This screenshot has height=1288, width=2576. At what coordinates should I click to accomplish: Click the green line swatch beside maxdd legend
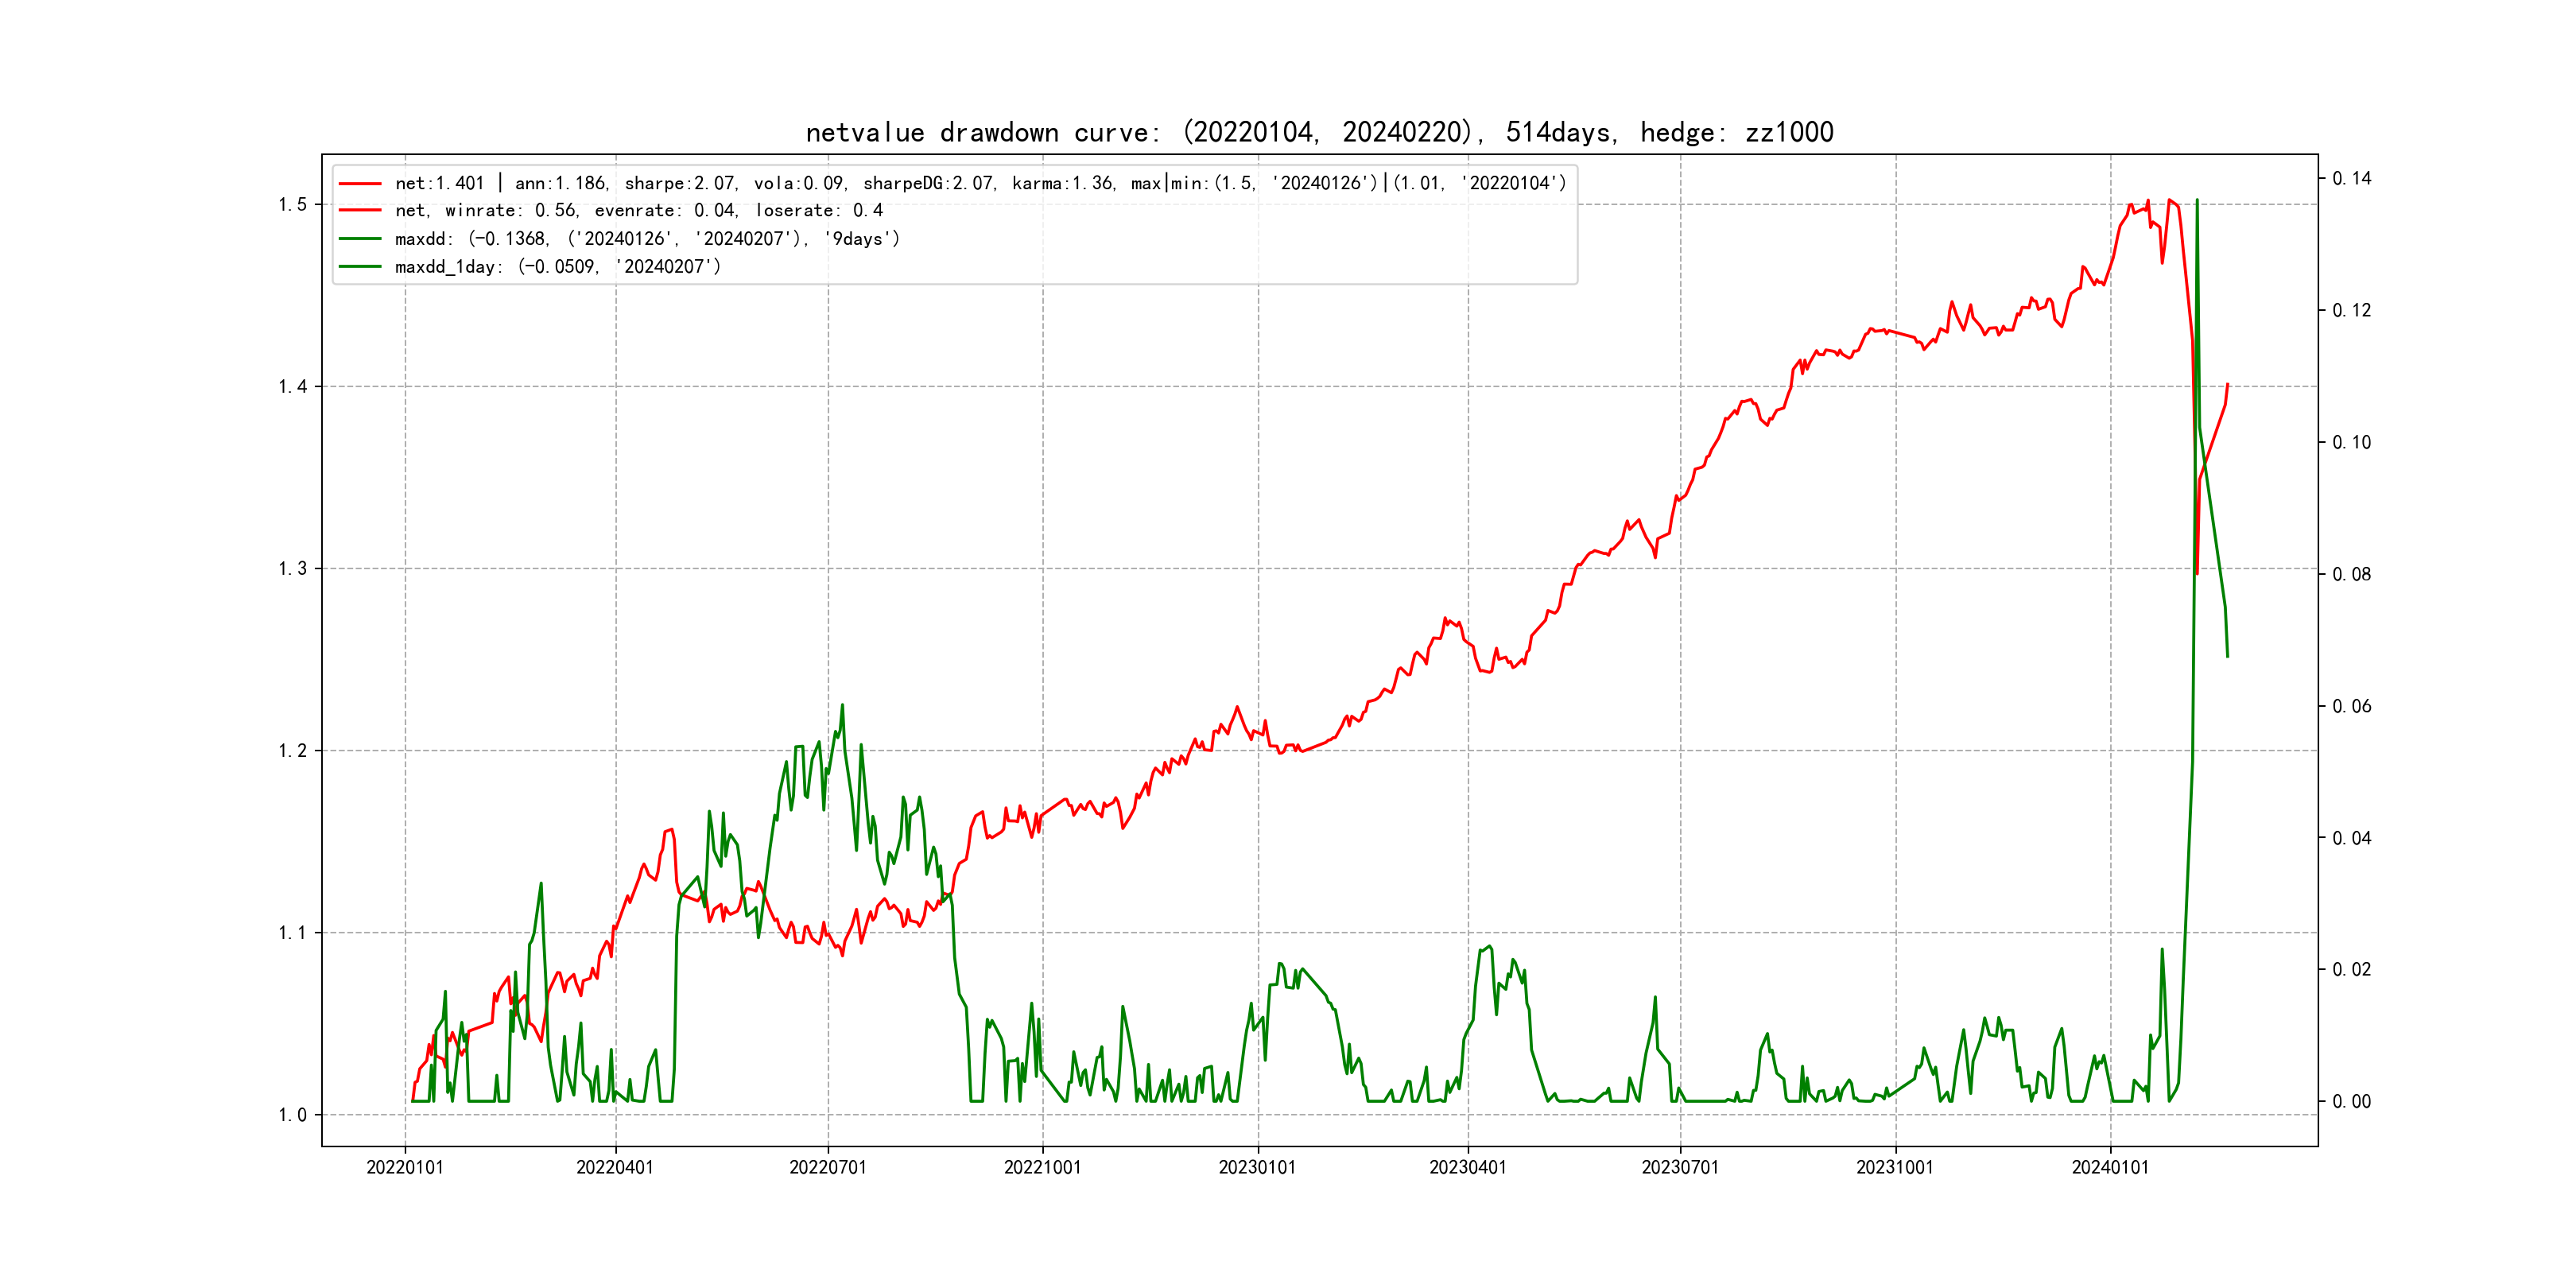[360, 239]
